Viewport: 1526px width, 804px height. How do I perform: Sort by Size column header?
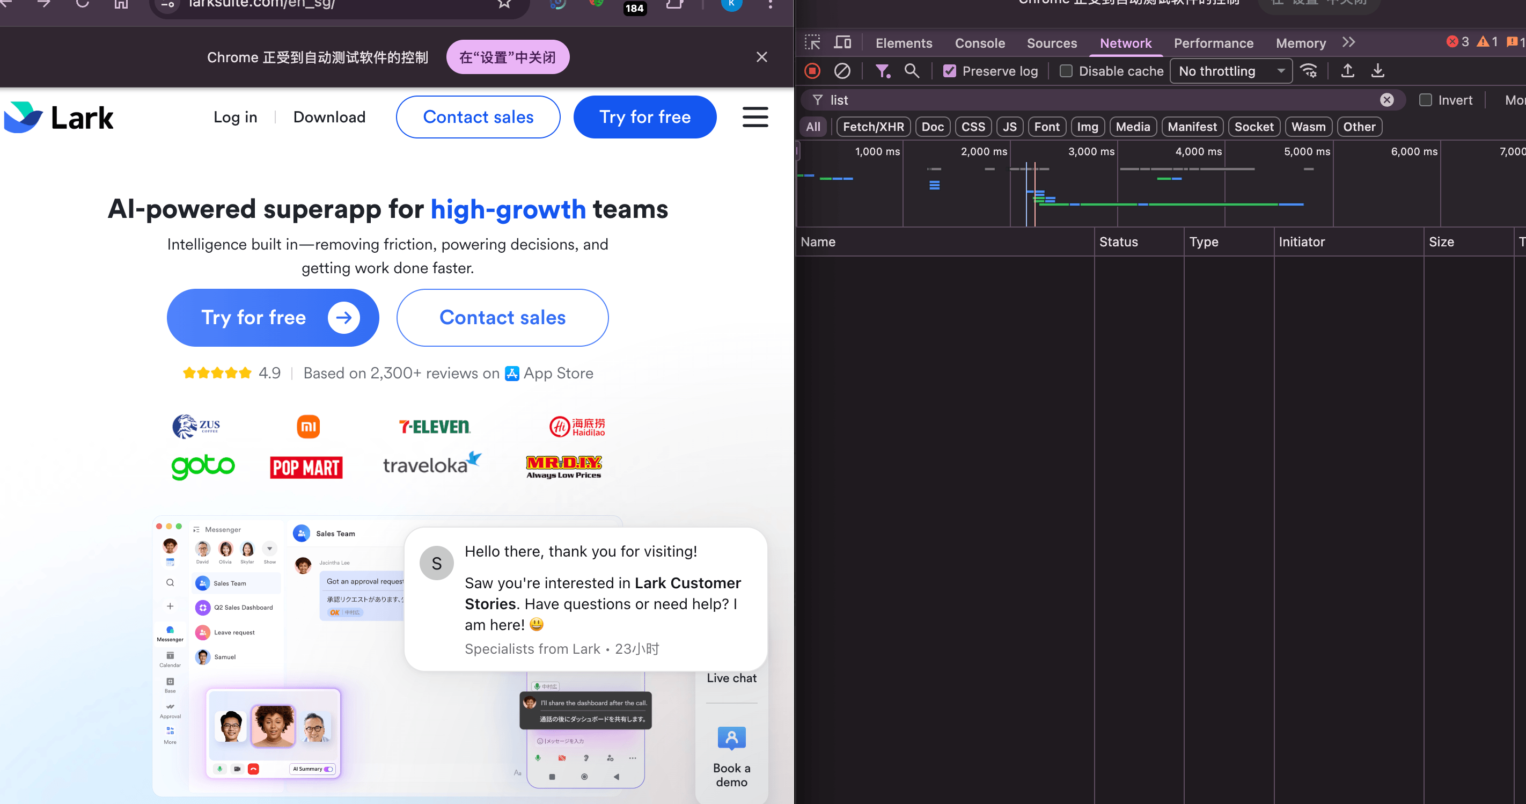[x=1468, y=242]
